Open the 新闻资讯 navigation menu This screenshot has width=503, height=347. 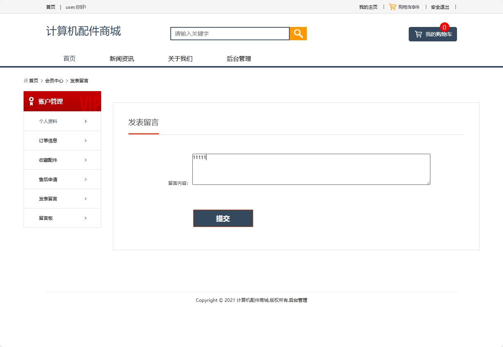122,58
